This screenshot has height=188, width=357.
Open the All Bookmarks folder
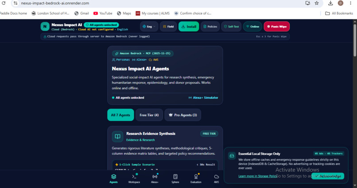pyautogui.click(x=339, y=13)
